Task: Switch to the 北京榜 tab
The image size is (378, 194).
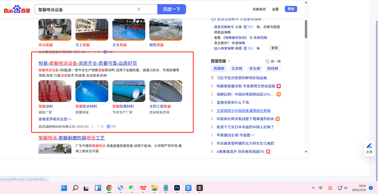Action: click(x=237, y=69)
